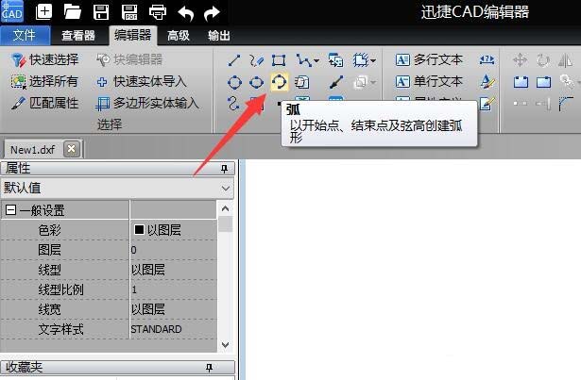The width and height of the screenshot is (581, 380).
Task: Open a file with the folder icon
Action: point(72,11)
